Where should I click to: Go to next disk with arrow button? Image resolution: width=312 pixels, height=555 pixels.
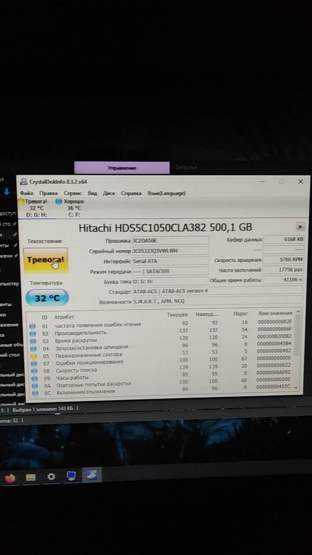point(300,226)
